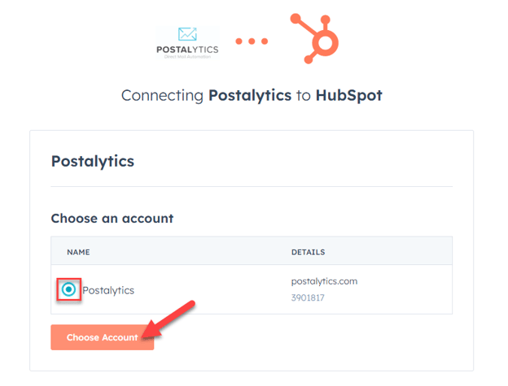Click the red arrow annotation
Screen dimensions: 508x386
(x=169, y=319)
